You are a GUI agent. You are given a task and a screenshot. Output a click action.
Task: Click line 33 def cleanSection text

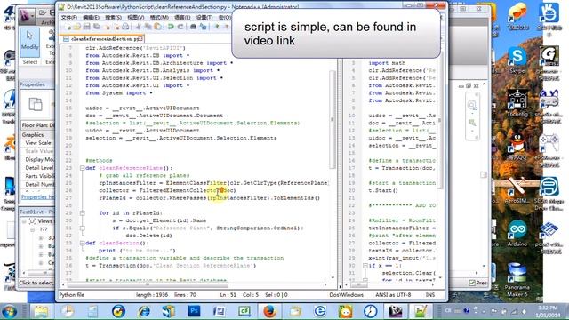coord(117,243)
